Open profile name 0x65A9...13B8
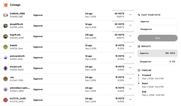181x106 pixels. pyautogui.click(x=17, y=14)
